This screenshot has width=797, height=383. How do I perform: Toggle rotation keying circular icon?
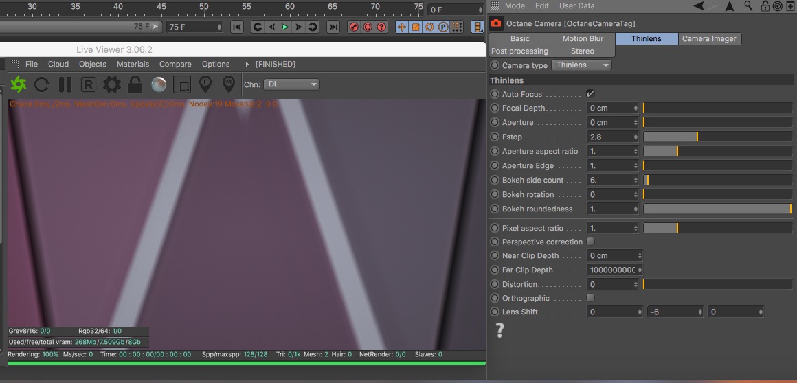(x=429, y=27)
